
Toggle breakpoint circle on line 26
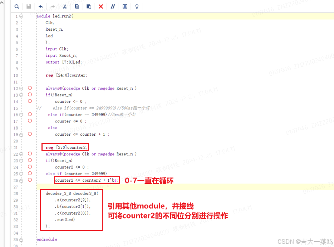pyautogui.click(x=30, y=180)
